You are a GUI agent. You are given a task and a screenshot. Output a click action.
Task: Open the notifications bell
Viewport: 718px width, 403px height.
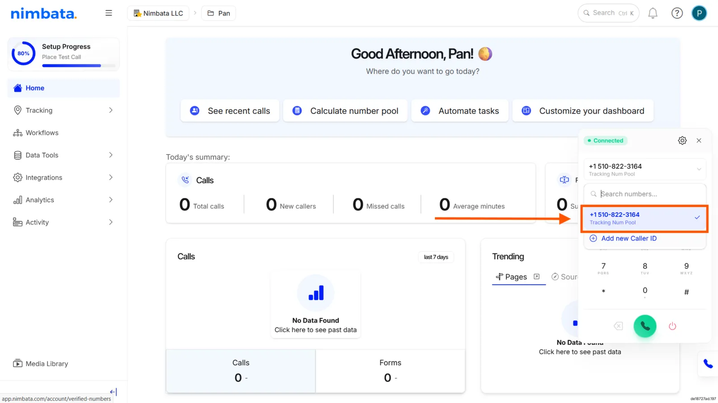click(653, 13)
